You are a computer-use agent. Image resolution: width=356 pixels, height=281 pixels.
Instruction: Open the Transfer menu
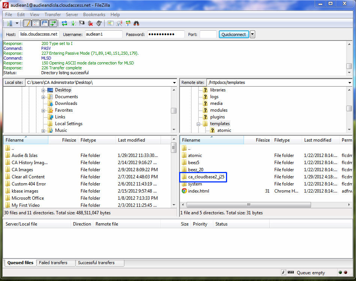click(52, 15)
